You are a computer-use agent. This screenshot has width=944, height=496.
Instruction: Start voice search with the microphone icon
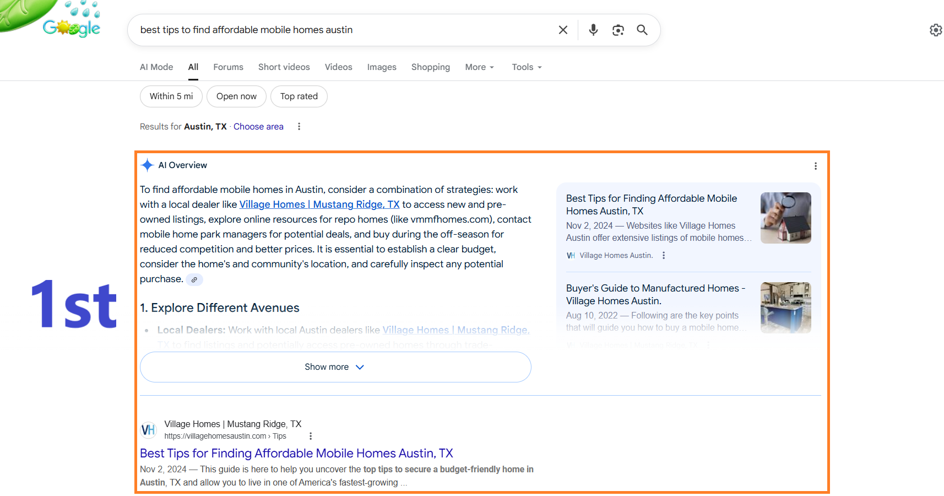point(593,30)
